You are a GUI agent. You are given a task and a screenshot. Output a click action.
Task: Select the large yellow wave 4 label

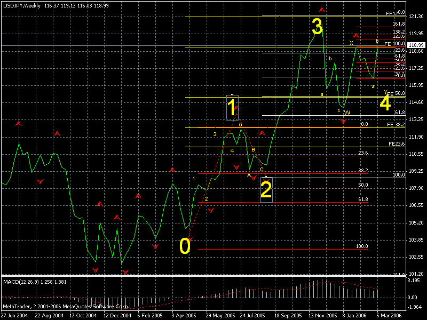(x=385, y=103)
